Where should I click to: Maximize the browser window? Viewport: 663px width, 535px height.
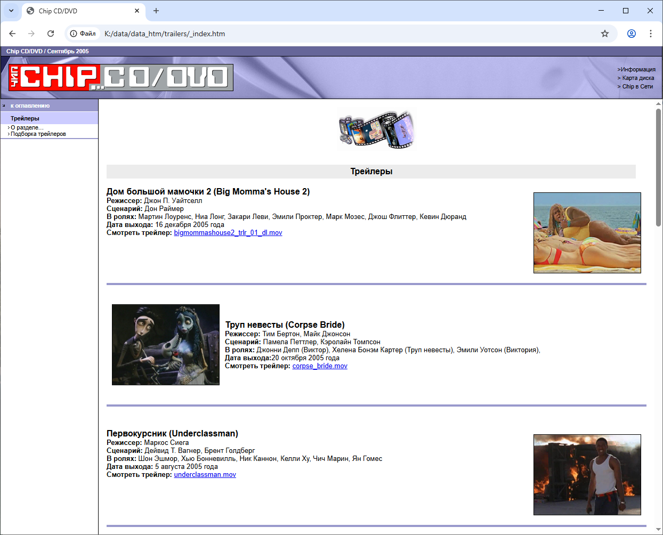626,11
